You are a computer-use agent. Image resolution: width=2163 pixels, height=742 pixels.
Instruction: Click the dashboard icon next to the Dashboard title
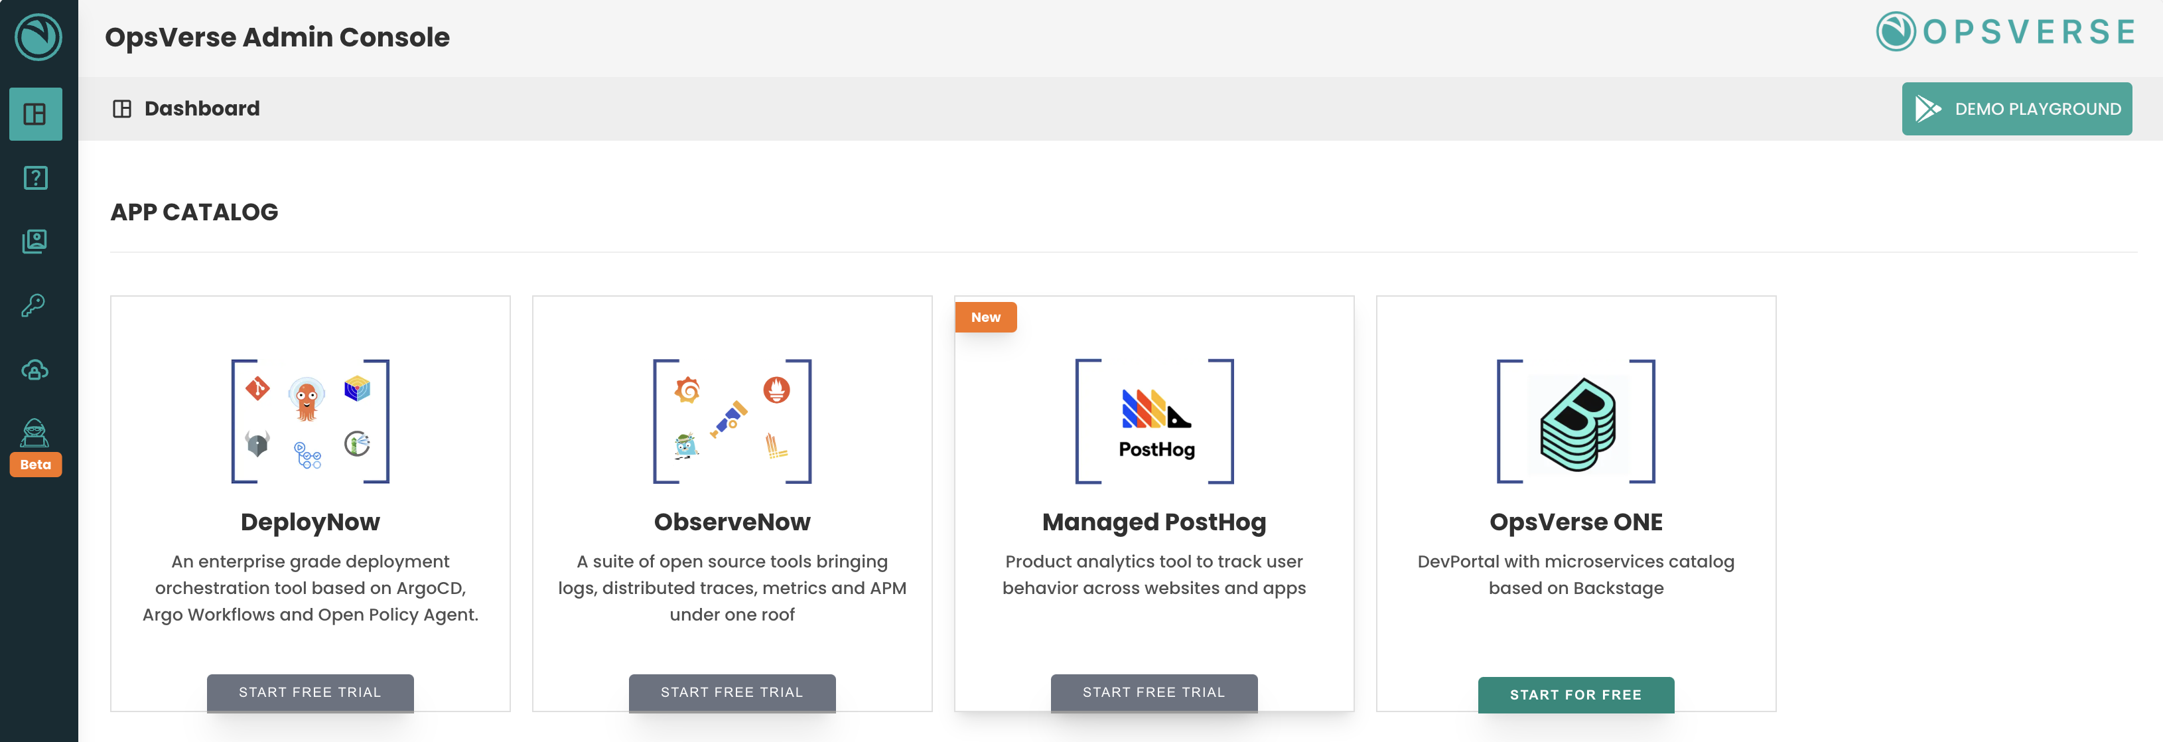(x=122, y=108)
